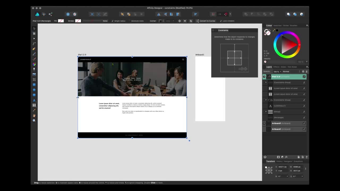The width and height of the screenshot is (340, 191).
Task: Select the Frame Text tool
Action: 34,105
